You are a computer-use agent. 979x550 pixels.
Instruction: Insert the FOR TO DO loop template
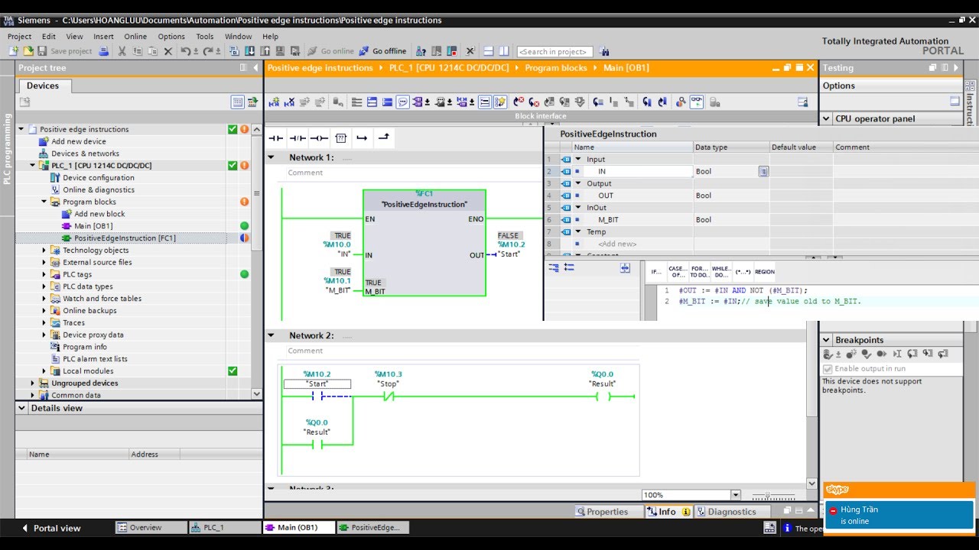point(699,272)
